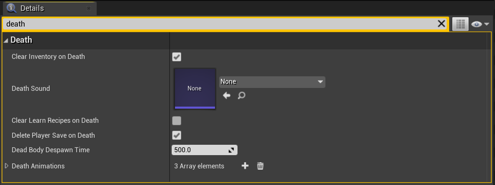Image resolution: width=495 pixels, height=185 pixels.
Task: Close the Details tab
Action: pyautogui.click(x=89, y=8)
